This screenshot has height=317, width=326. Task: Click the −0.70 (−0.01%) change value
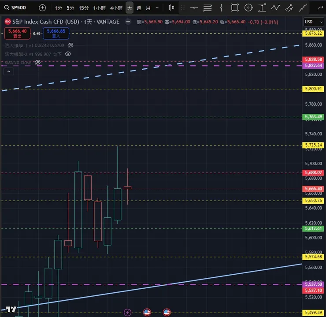pyautogui.click(x=263, y=22)
